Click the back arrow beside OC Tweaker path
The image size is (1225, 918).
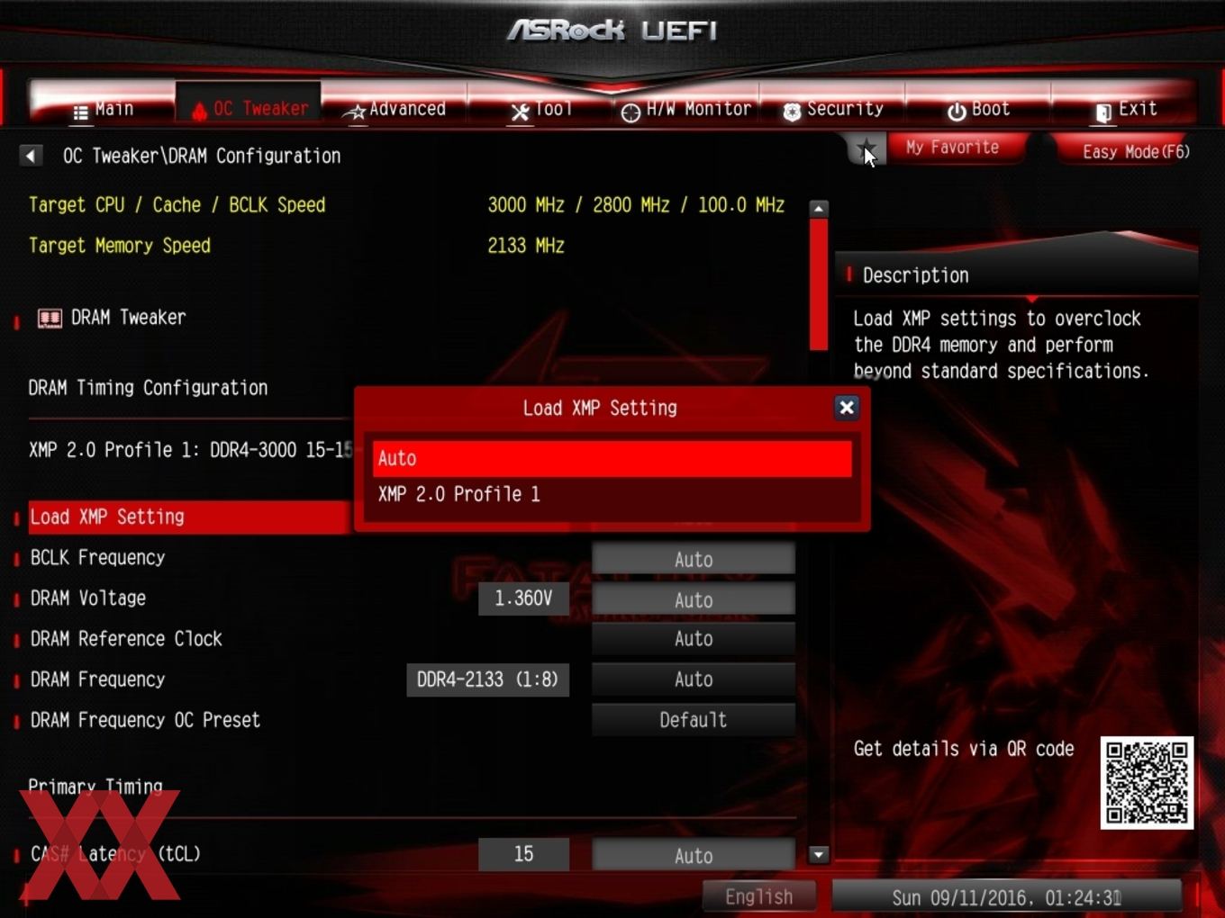31,156
